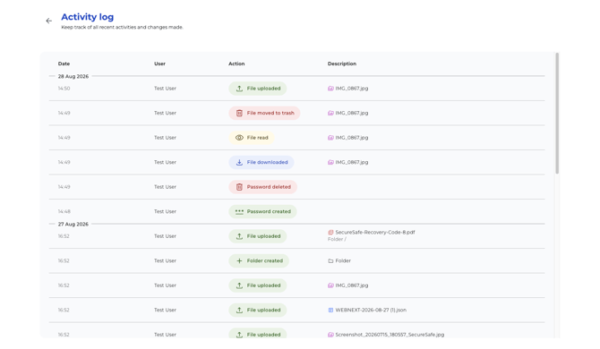Open WEBNEXT-2026-08-27 (1).json

click(371, 310)
